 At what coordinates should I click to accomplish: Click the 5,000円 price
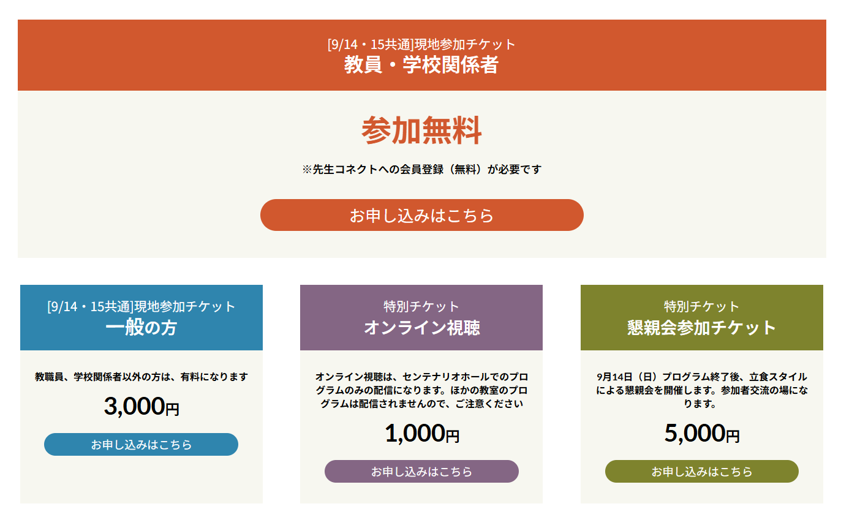pos(702,434)
